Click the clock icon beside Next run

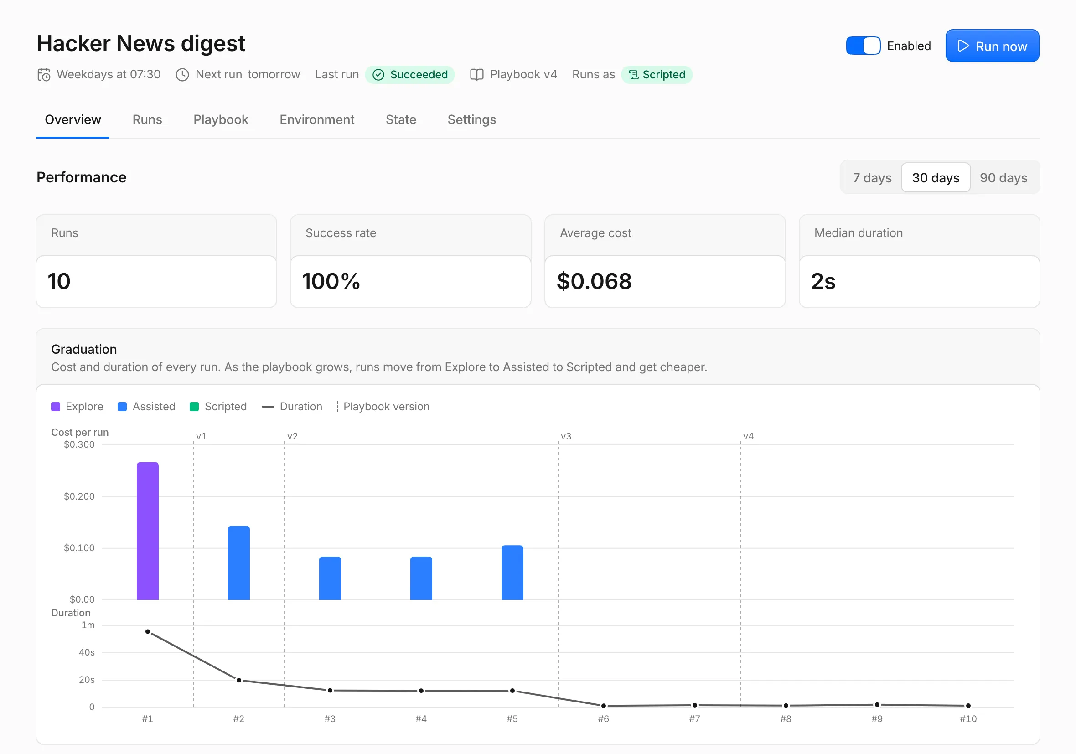pyautogui.click(x=182, y=74)
